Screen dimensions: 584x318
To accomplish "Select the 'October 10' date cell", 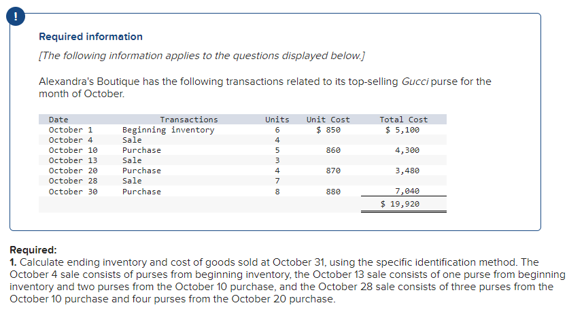I will click(73, 150).
